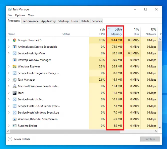Expand the Antimalware Service Executable row

click(x=9, y=47)
